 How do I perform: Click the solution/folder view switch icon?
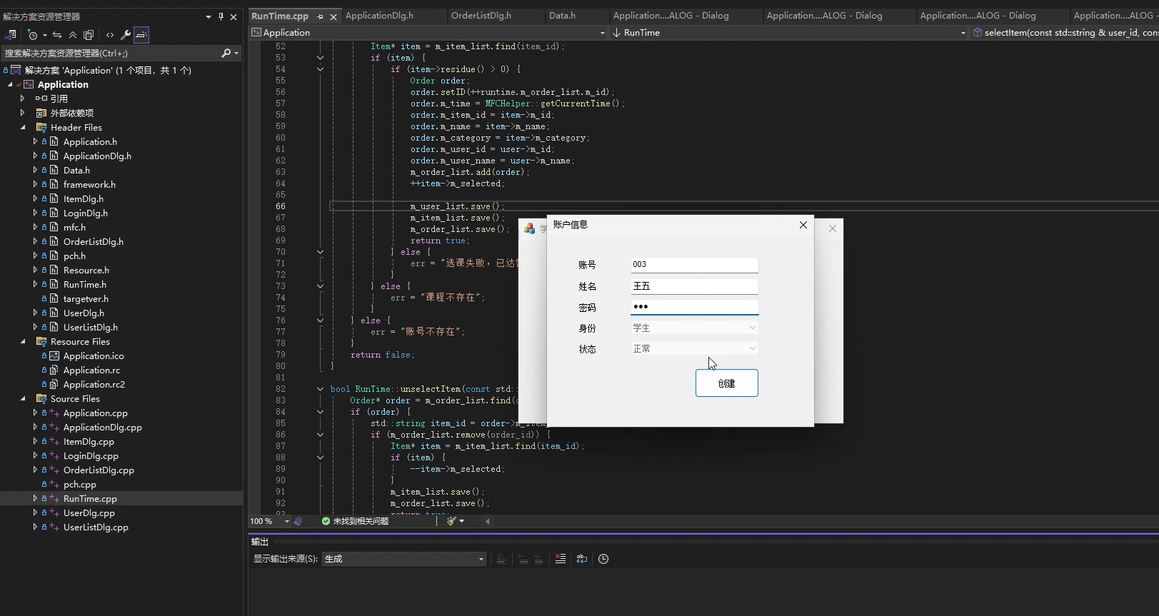[11, 35]
